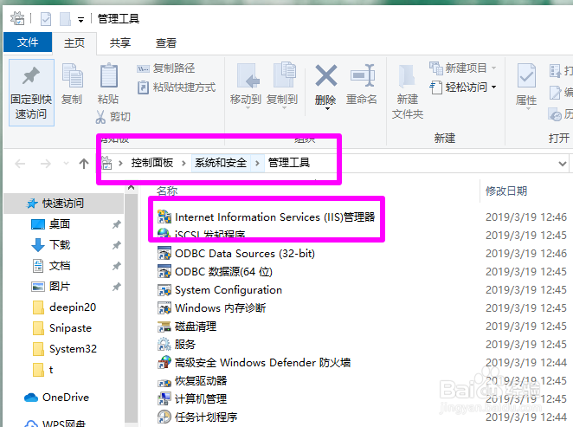Switch to the 共享 tab
Image resolution: width=573 pixels, height=427 pixels.
pos(120,42)
